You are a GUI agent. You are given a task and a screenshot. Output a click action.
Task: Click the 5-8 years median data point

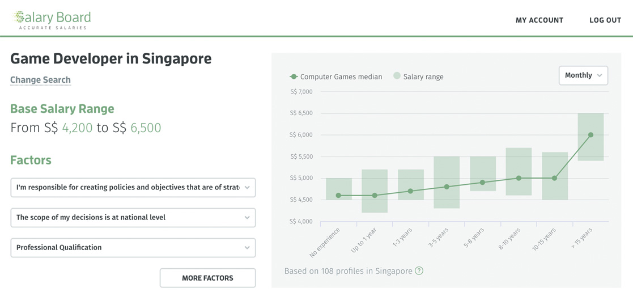pyautogui.click(x=483, y=183)
